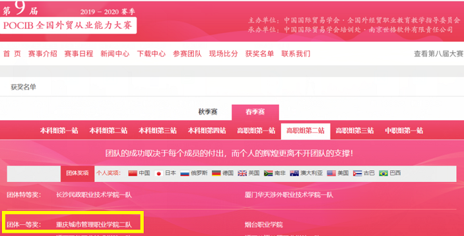Image resolution: width=464 pixels, height=236 pixels.
Task: Switch to 中职组第一站 tab
Action: click(x=404, y=131)
